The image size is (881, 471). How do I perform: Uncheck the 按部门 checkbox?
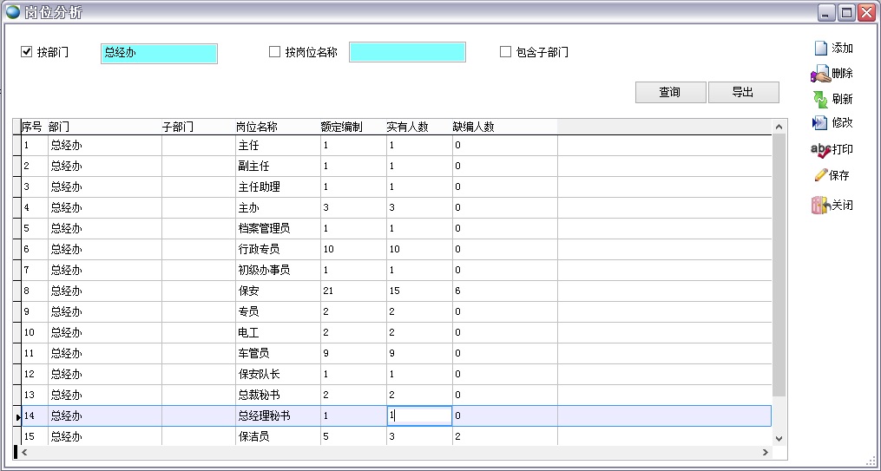pos(27,52)
